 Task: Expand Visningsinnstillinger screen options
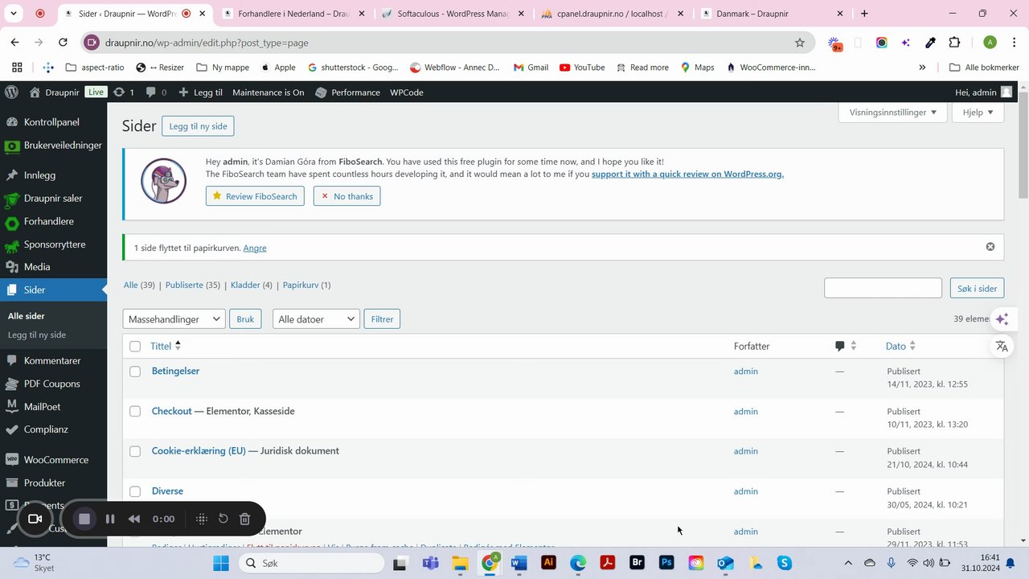[892, 113]
